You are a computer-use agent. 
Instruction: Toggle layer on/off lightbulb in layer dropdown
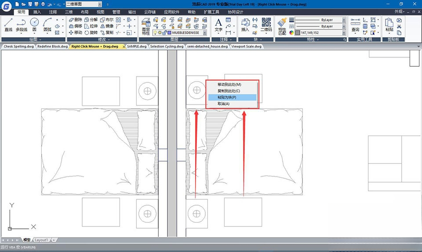tap(155, 33)
